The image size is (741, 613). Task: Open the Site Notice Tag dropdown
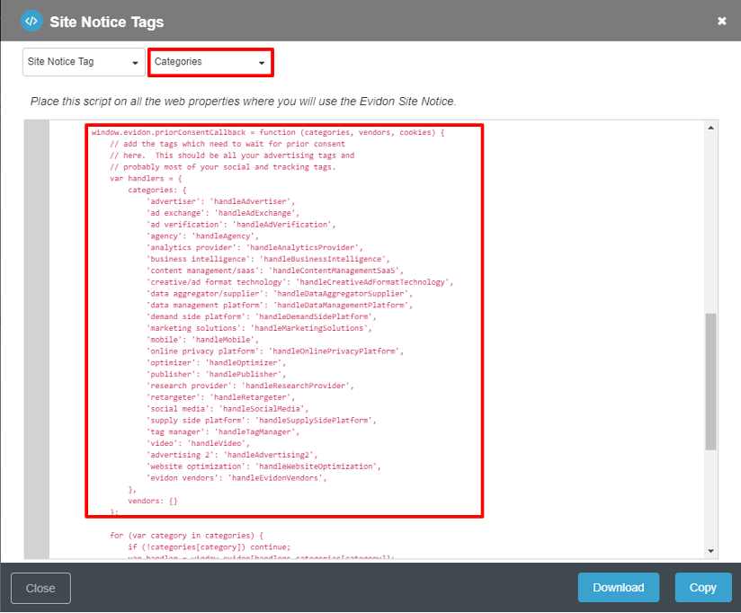(x=84, y=62)
